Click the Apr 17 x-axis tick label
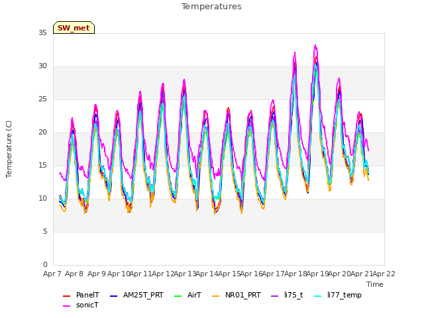This screenshot has width=424, height=318. 274,274
